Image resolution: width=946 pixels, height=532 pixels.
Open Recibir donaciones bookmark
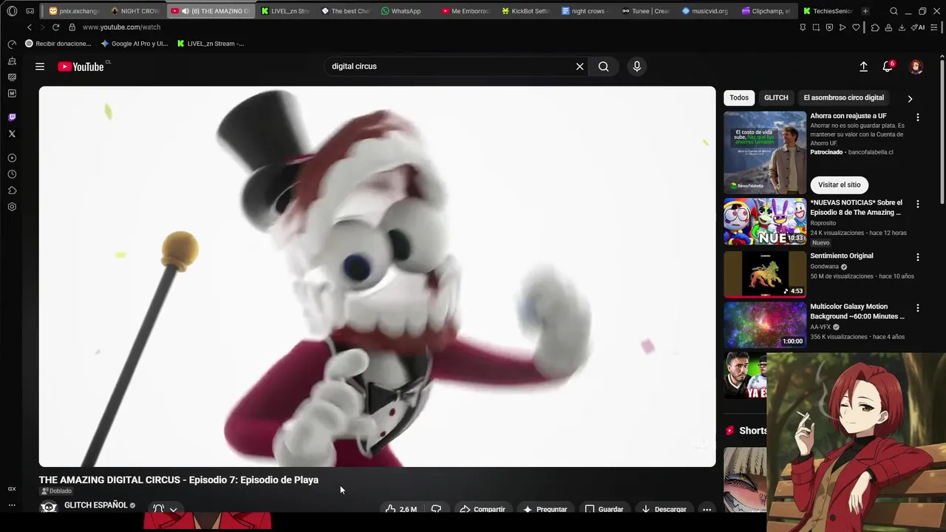[x=58, y=44]
